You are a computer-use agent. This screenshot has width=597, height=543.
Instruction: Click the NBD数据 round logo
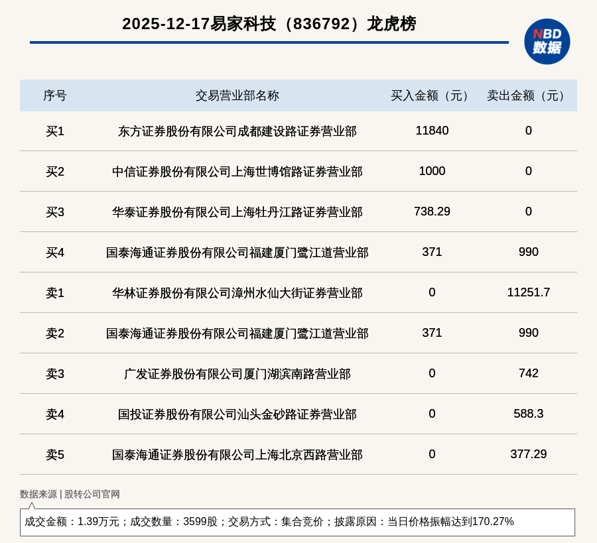point(547,41)
